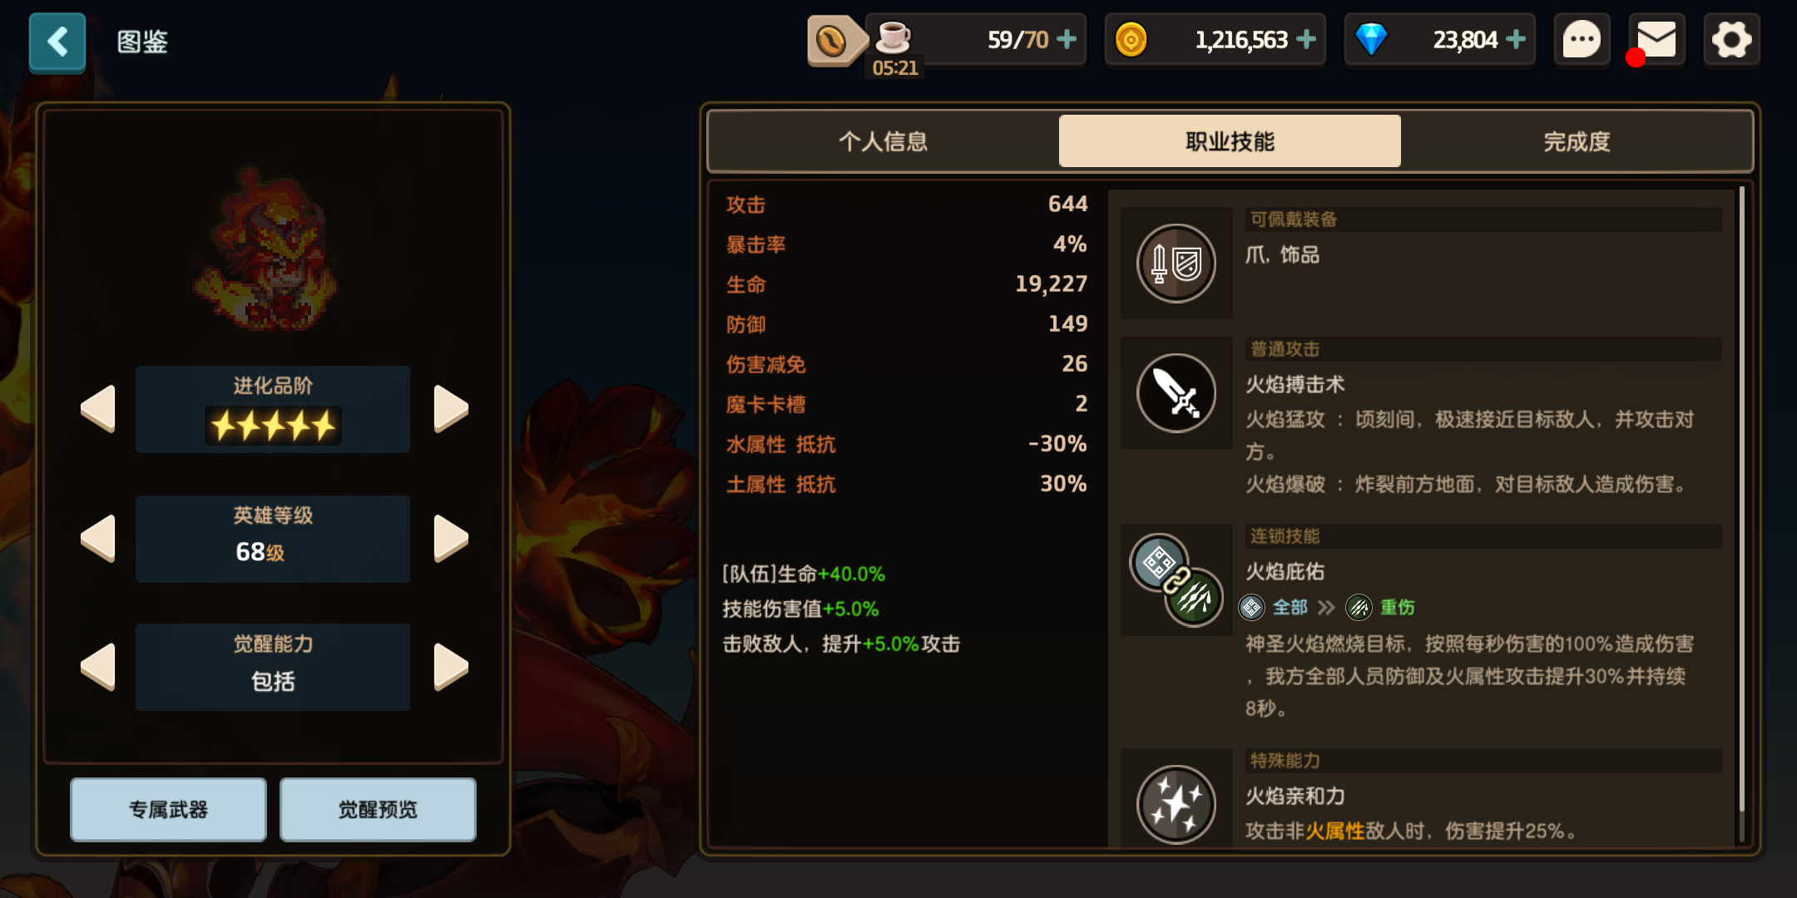Open the chat speech bubble icon
Image resolution: width=1797 pixels, height=898 pixels.
[x=1582, y=39]
